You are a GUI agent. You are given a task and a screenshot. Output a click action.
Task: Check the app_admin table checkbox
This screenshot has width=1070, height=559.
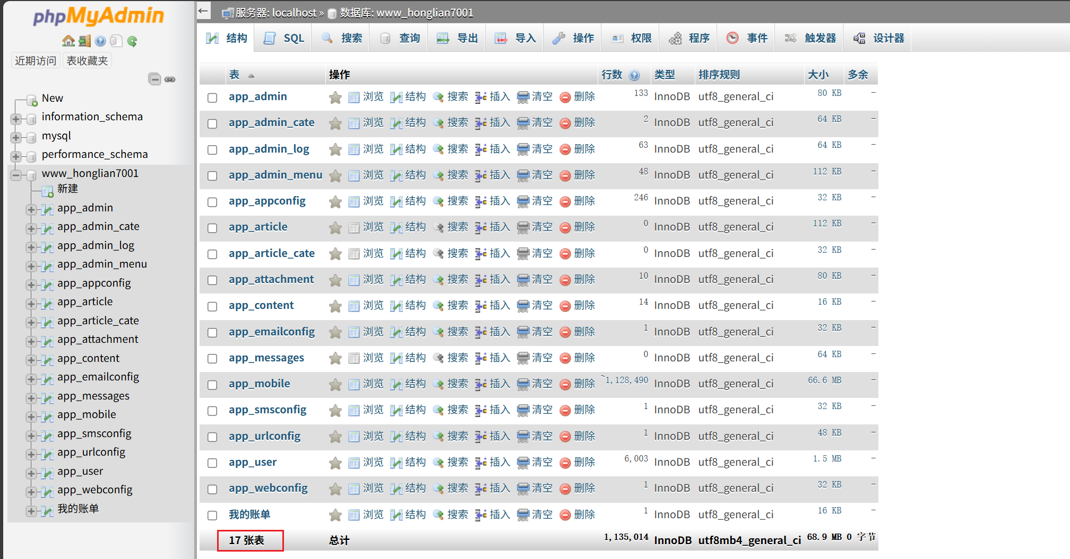pyautogui.click(x=212, y=97)
